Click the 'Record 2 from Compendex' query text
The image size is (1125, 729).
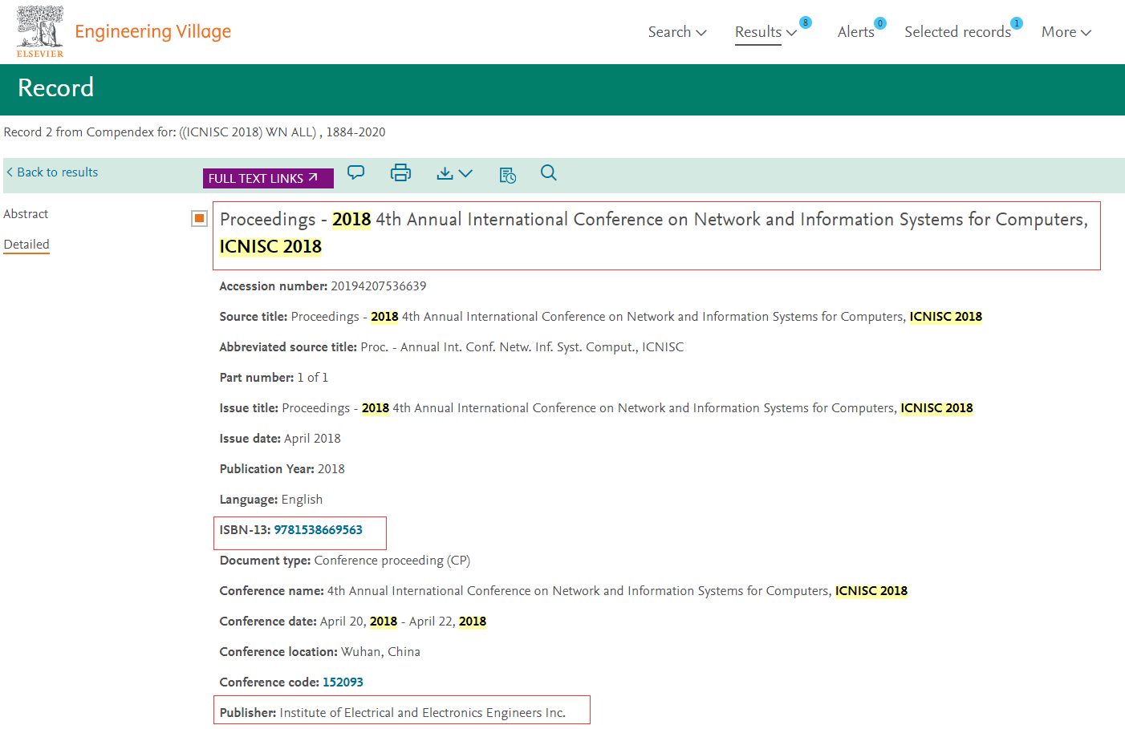(194, 132)
